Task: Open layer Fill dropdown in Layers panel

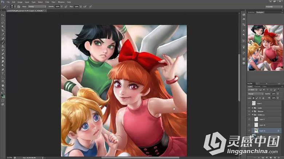Action: pyautogui.click(x=277, y=98)
